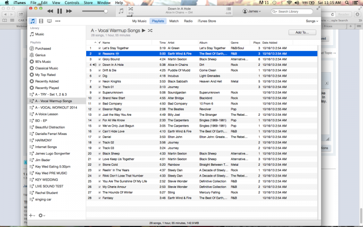
Task: Sort the list by Artist column
Action: (x=182, y=43)
